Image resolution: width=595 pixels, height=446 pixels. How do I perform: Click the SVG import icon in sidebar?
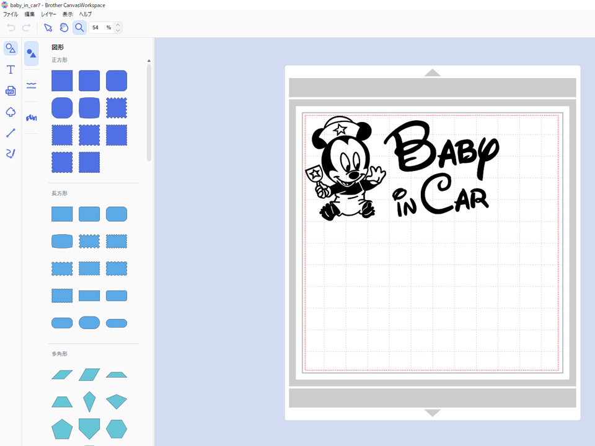(x=11, y=91)
